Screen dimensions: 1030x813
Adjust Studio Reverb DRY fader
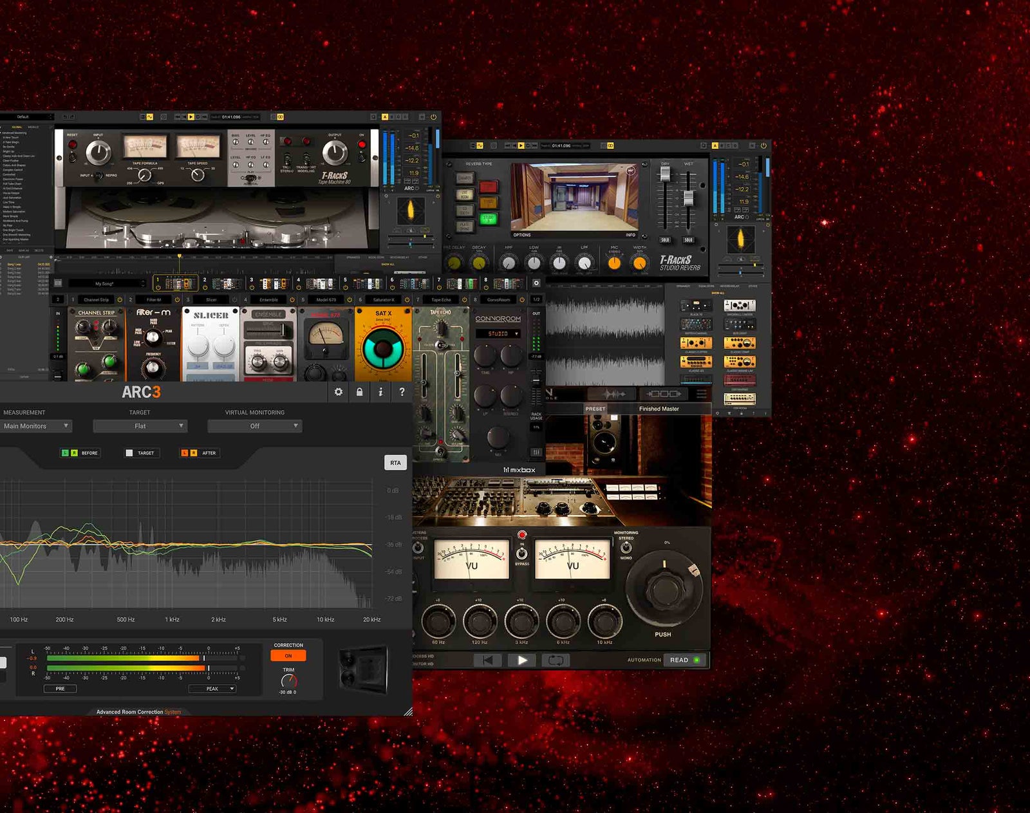[x=665, y=173]
